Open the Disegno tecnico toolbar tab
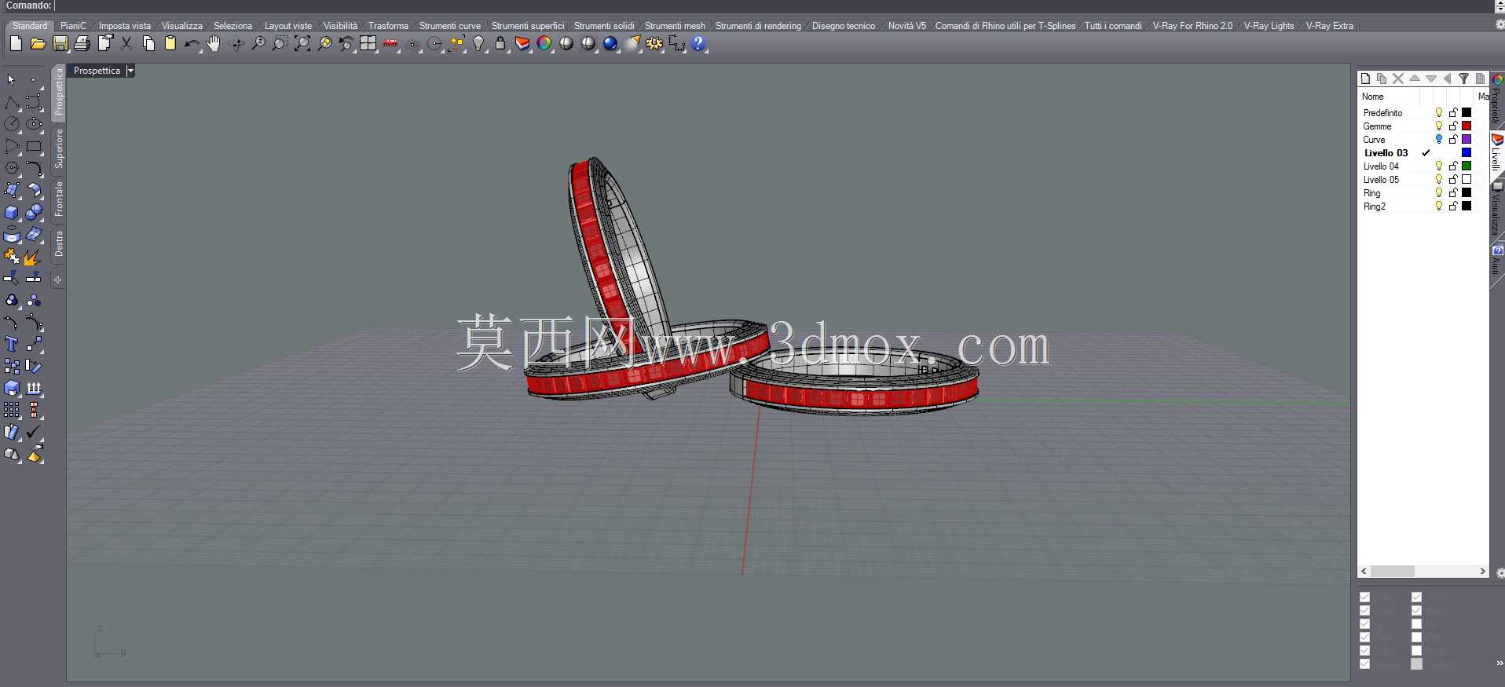1505x687 pixels. click(x=843, y=26)
